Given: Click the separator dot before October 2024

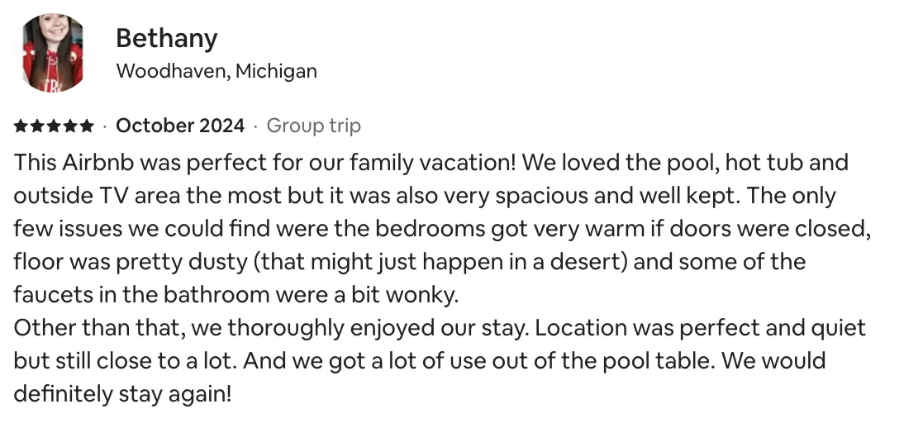Looking at the screenshot, I should (104, 126).
